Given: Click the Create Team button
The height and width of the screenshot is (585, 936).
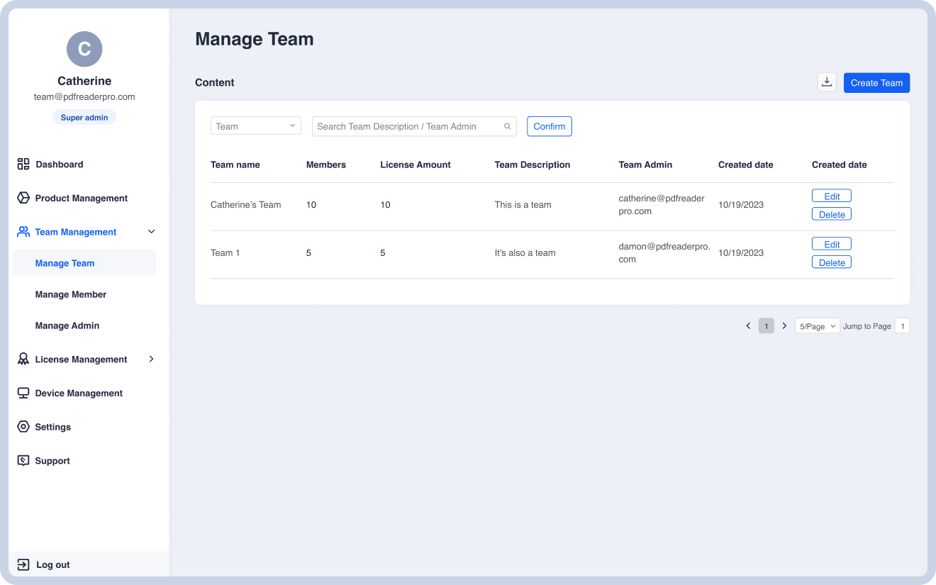Looking at the screenshot, I should [876, 83].
